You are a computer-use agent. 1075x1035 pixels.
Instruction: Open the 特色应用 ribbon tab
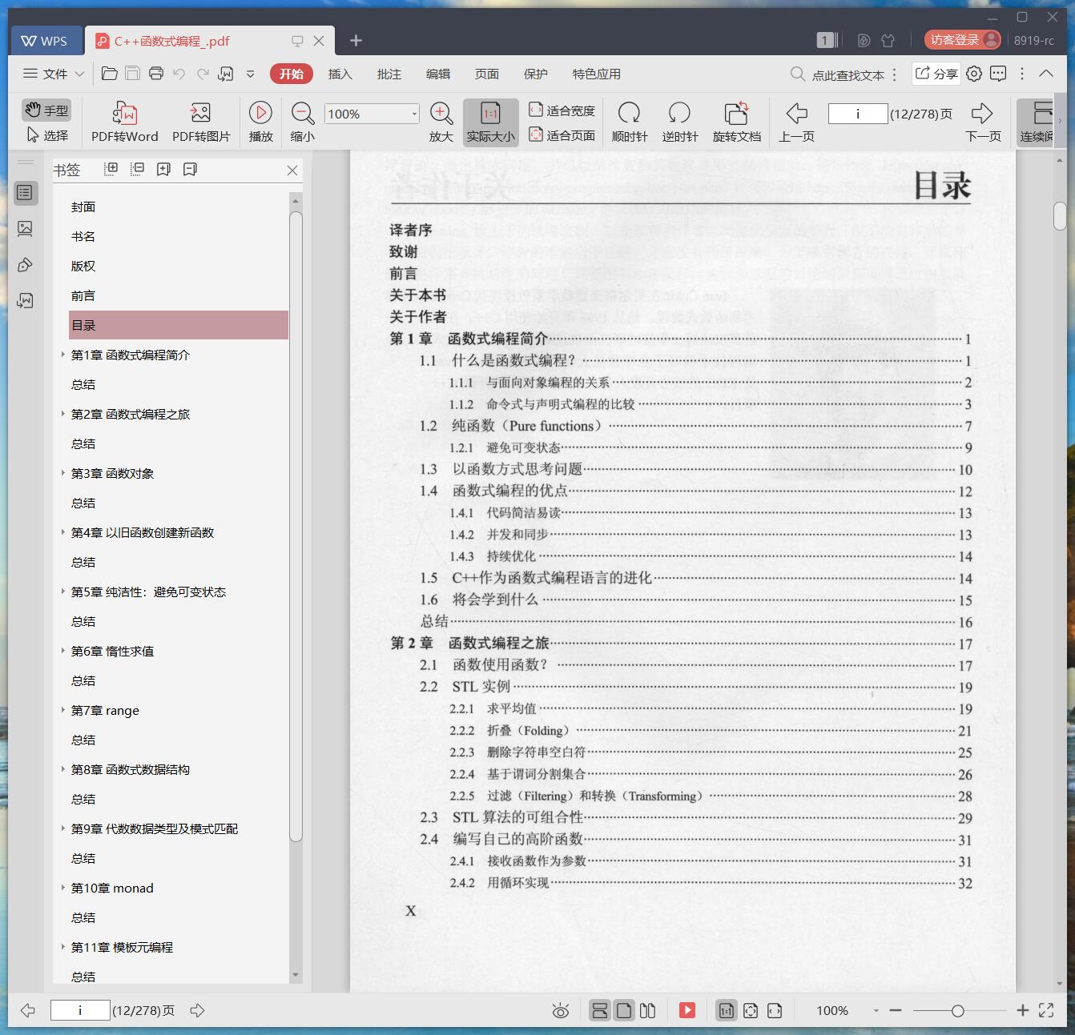[596, 74]
